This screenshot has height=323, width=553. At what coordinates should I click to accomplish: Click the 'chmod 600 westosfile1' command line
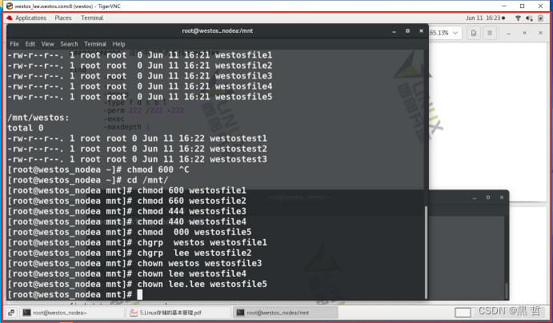(127, 190)
